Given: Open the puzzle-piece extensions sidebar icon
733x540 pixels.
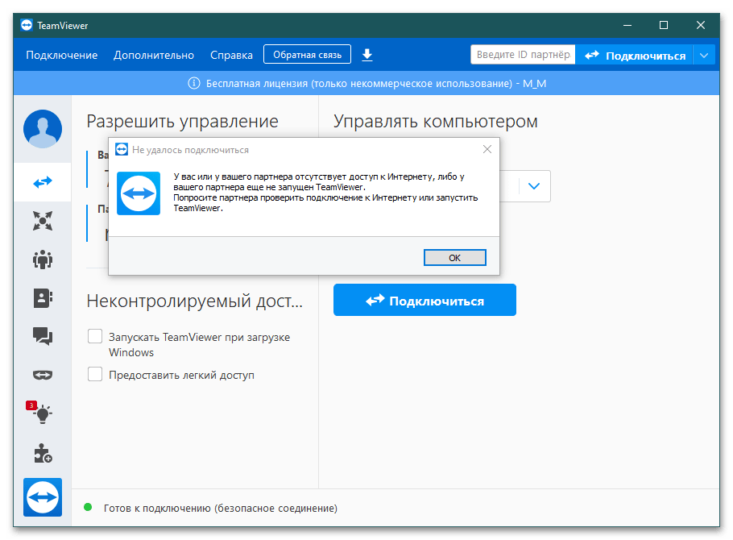Looking at the screenshot, I should 43,453.
